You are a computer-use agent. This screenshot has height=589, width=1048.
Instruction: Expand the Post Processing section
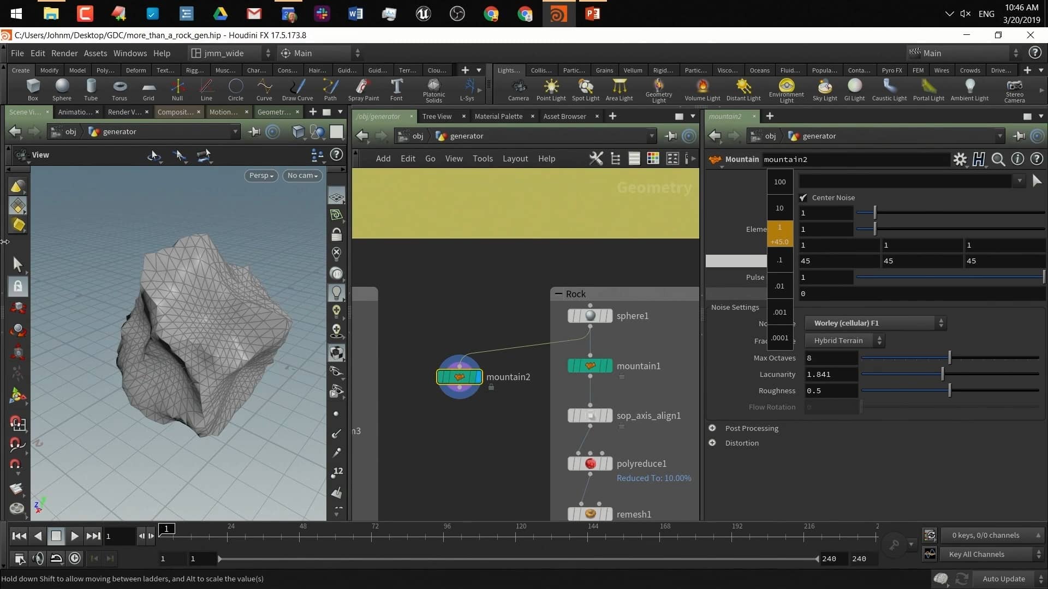pyautogui.click(x=713, y=428)
